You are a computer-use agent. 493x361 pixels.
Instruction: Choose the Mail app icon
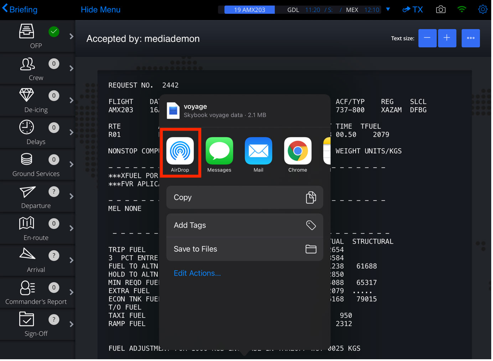[x=259, y=151]
